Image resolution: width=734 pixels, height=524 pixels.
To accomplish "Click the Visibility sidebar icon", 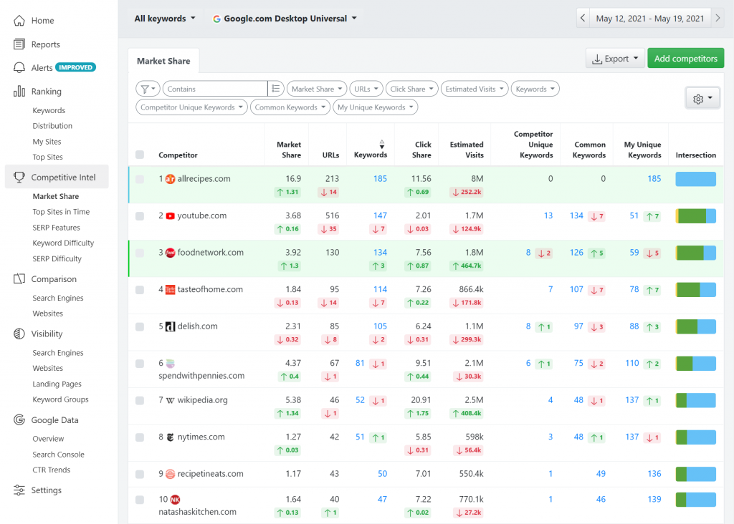I will pos(19,334).
